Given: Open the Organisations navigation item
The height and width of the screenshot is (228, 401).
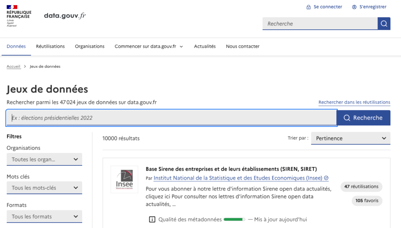Looking at the screenshot, I should (90, 46).
